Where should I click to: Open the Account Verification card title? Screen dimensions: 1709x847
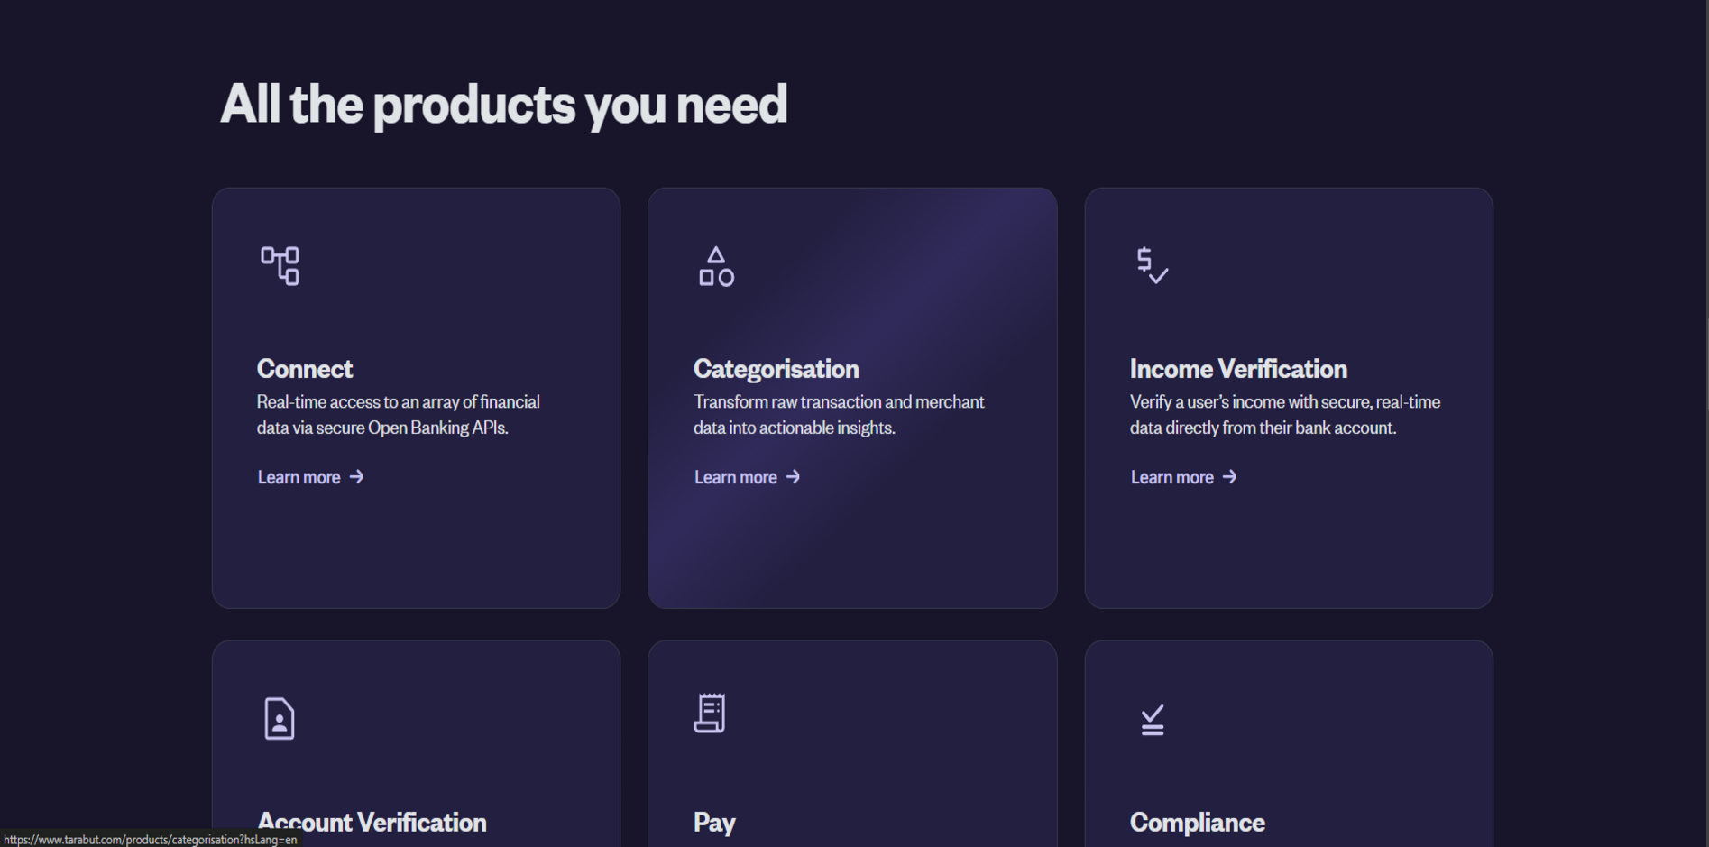(x=372, y=822)
